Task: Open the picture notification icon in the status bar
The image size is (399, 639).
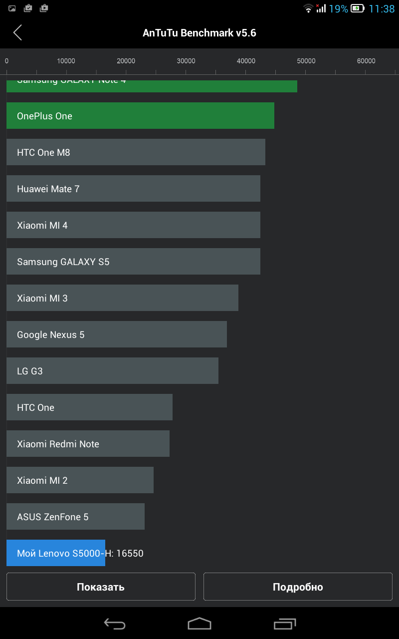Action: point(12,8)
